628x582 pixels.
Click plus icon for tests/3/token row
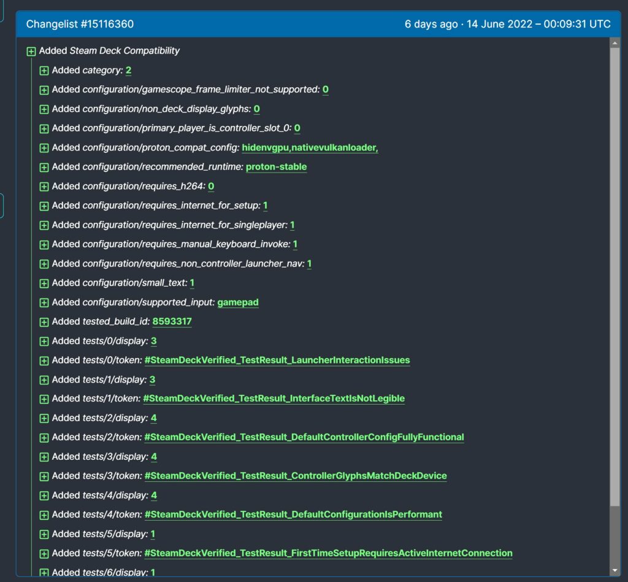click(44, 476)
